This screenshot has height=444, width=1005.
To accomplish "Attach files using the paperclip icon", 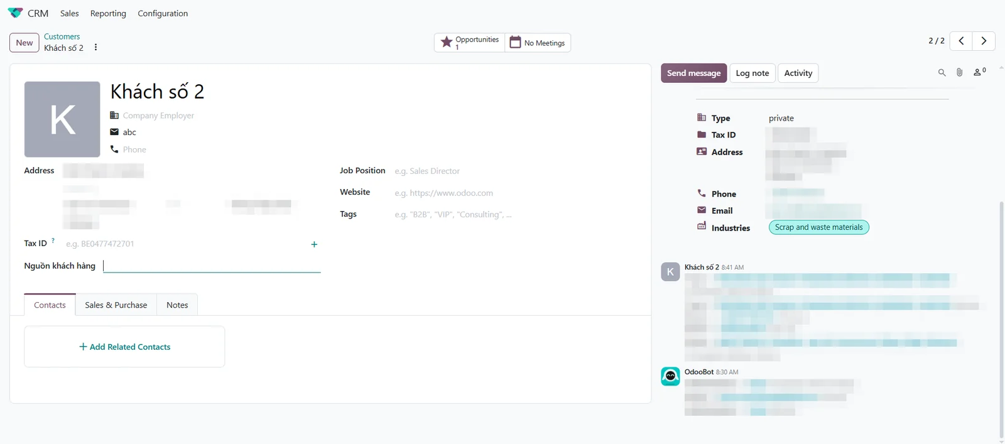I will [x=959, y=73].
